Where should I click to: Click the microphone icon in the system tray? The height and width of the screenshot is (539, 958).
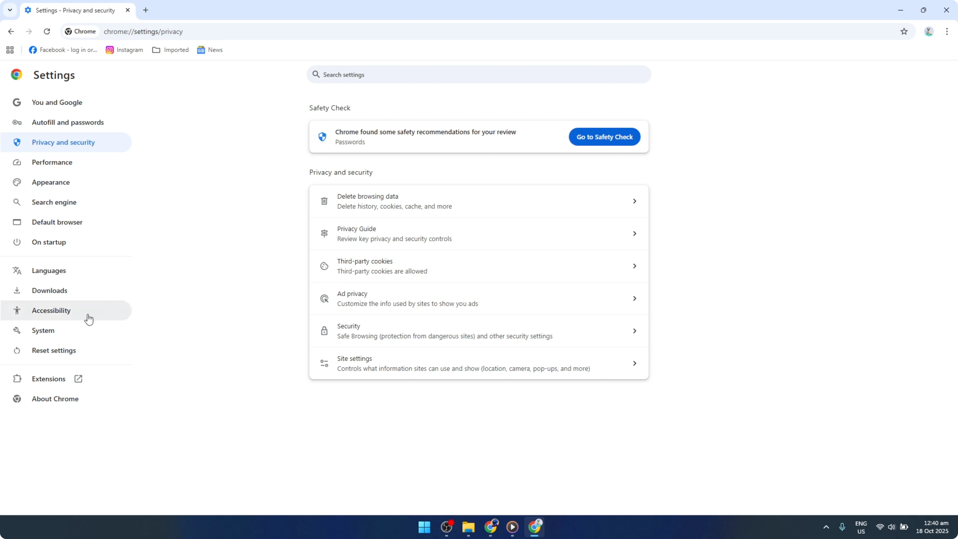pyautogui.click(x=842, y=527)
